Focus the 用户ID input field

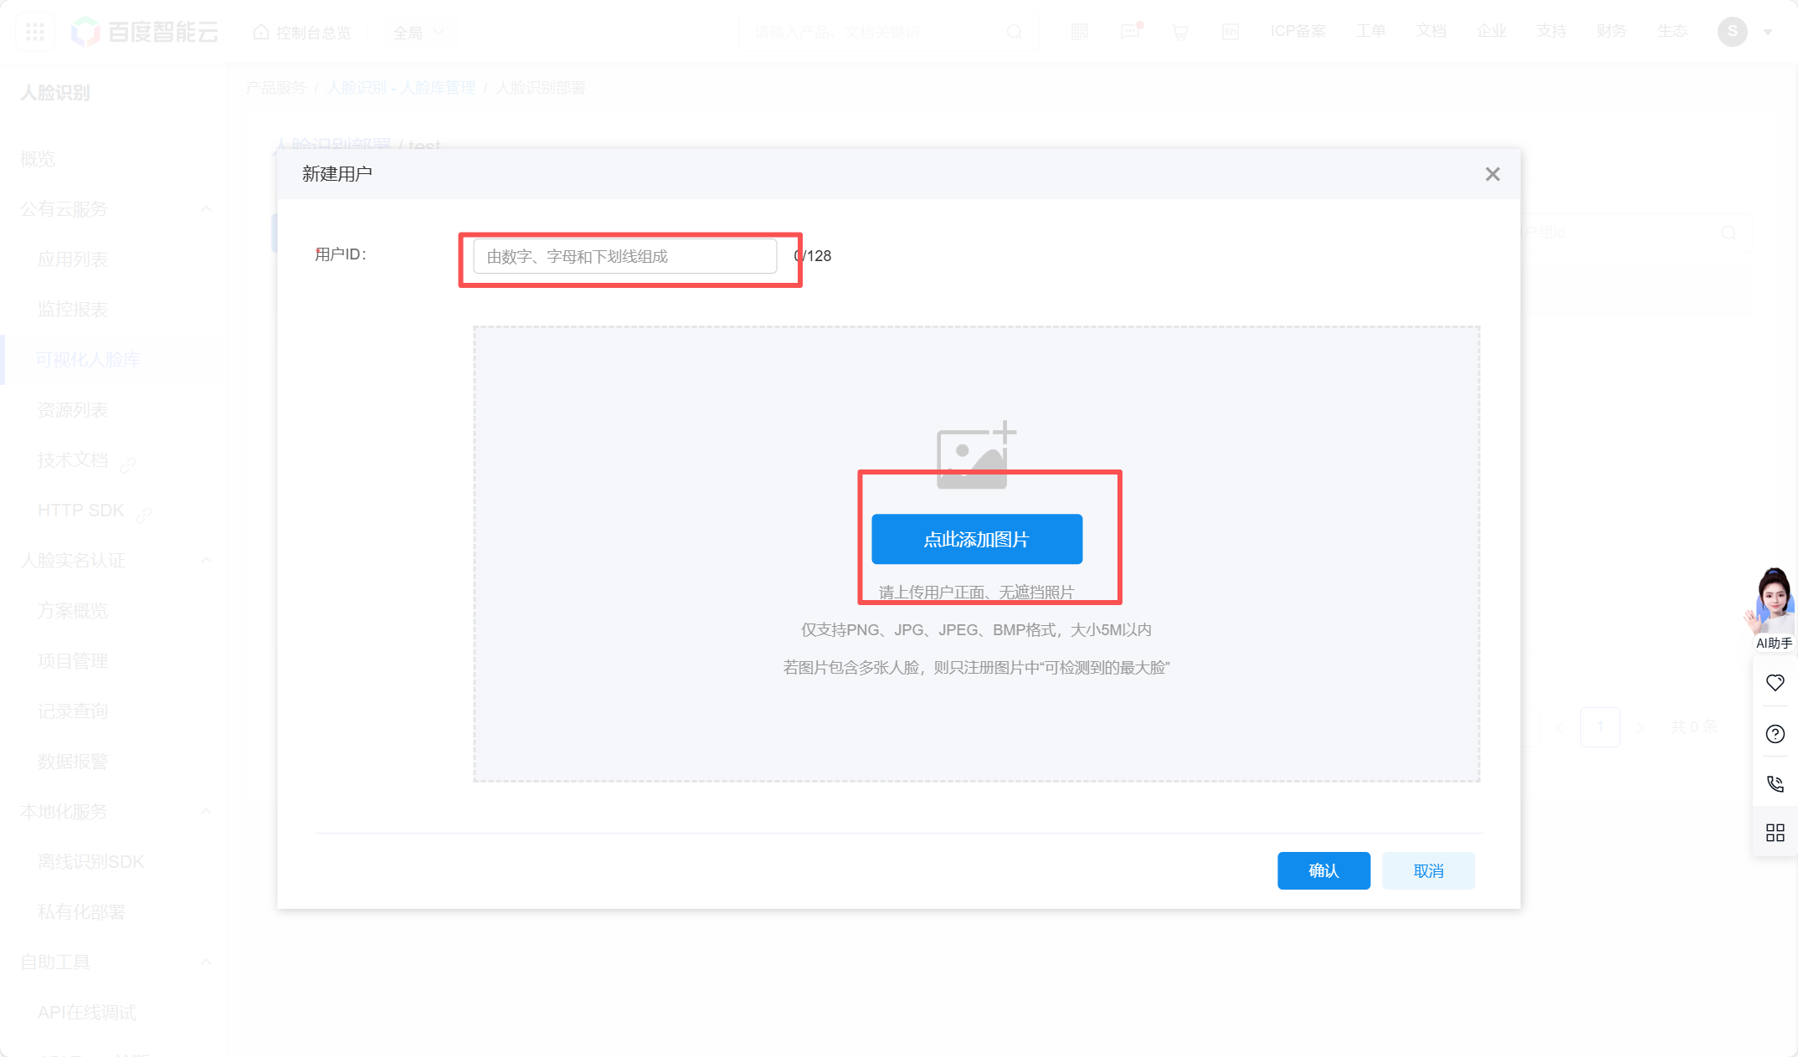[624, 256]
